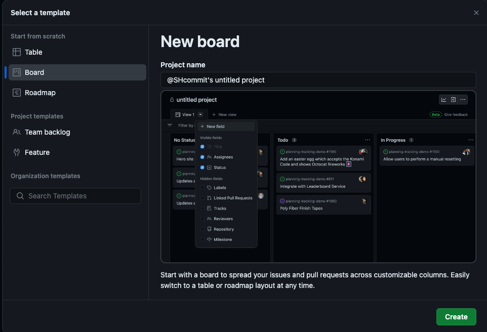
Task: Open the Give feedback link
Action: [x=456, y=114]
